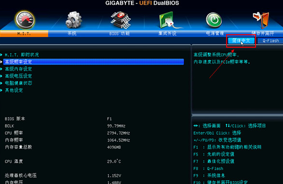Click the F7 最佳化预设值 help line
283x184 pixels.
[214, 161]
